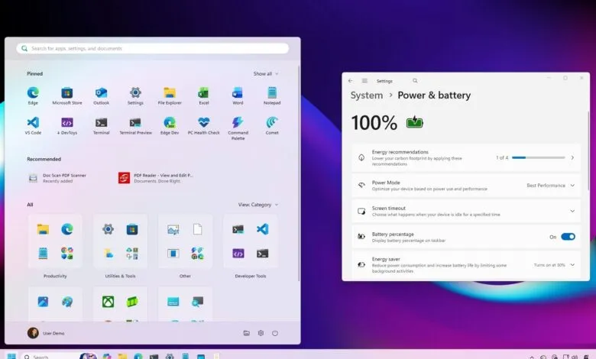Open Settings gear in Utilities & Tools group
This screenshot has height=359, width=596.
(108, 229)
